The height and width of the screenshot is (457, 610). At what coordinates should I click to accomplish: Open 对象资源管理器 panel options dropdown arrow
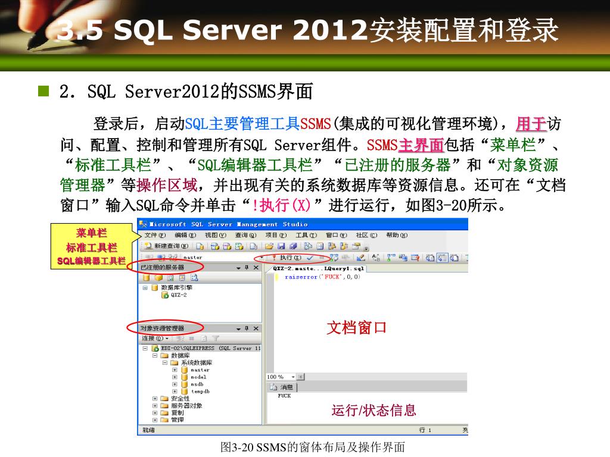(x=238, y=328)
